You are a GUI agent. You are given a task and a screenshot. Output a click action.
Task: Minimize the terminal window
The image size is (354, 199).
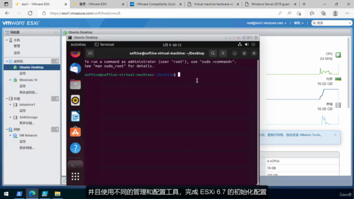235,54
